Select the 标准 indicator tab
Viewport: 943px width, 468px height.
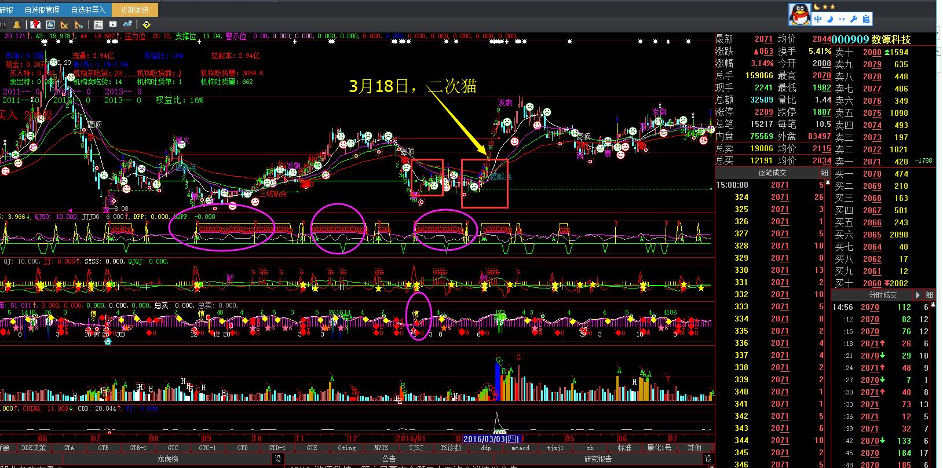[x=624, y=448]
